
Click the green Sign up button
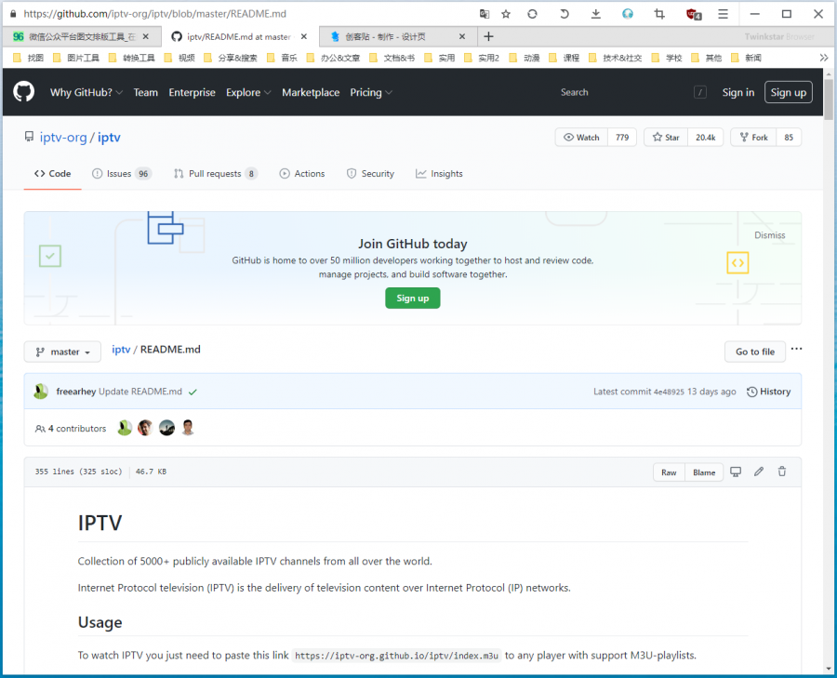point(412,298)
